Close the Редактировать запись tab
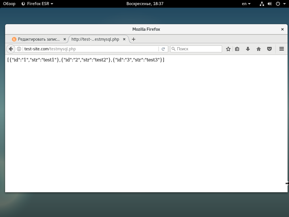 tap(65, 39)
